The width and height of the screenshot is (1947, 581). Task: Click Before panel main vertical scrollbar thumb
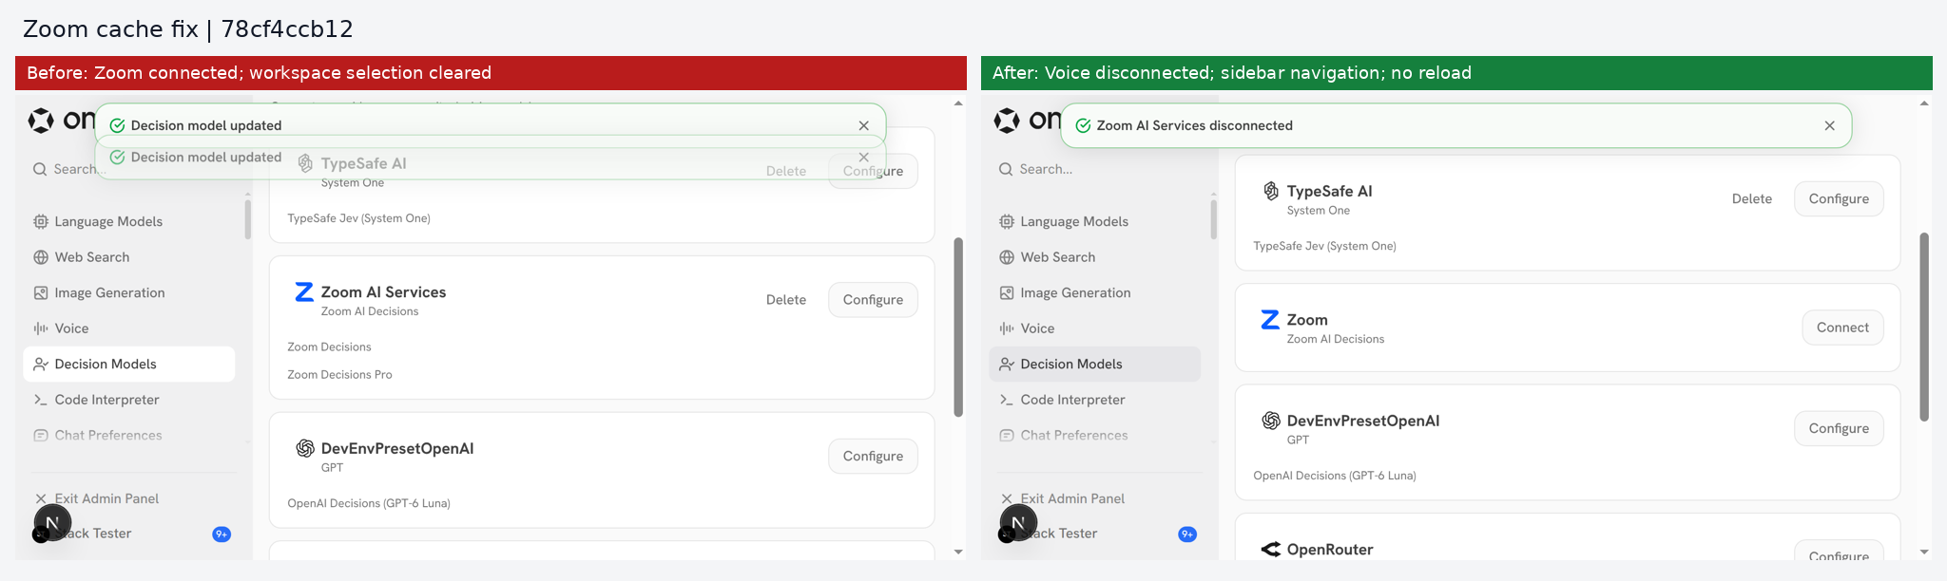click(958, 327)
